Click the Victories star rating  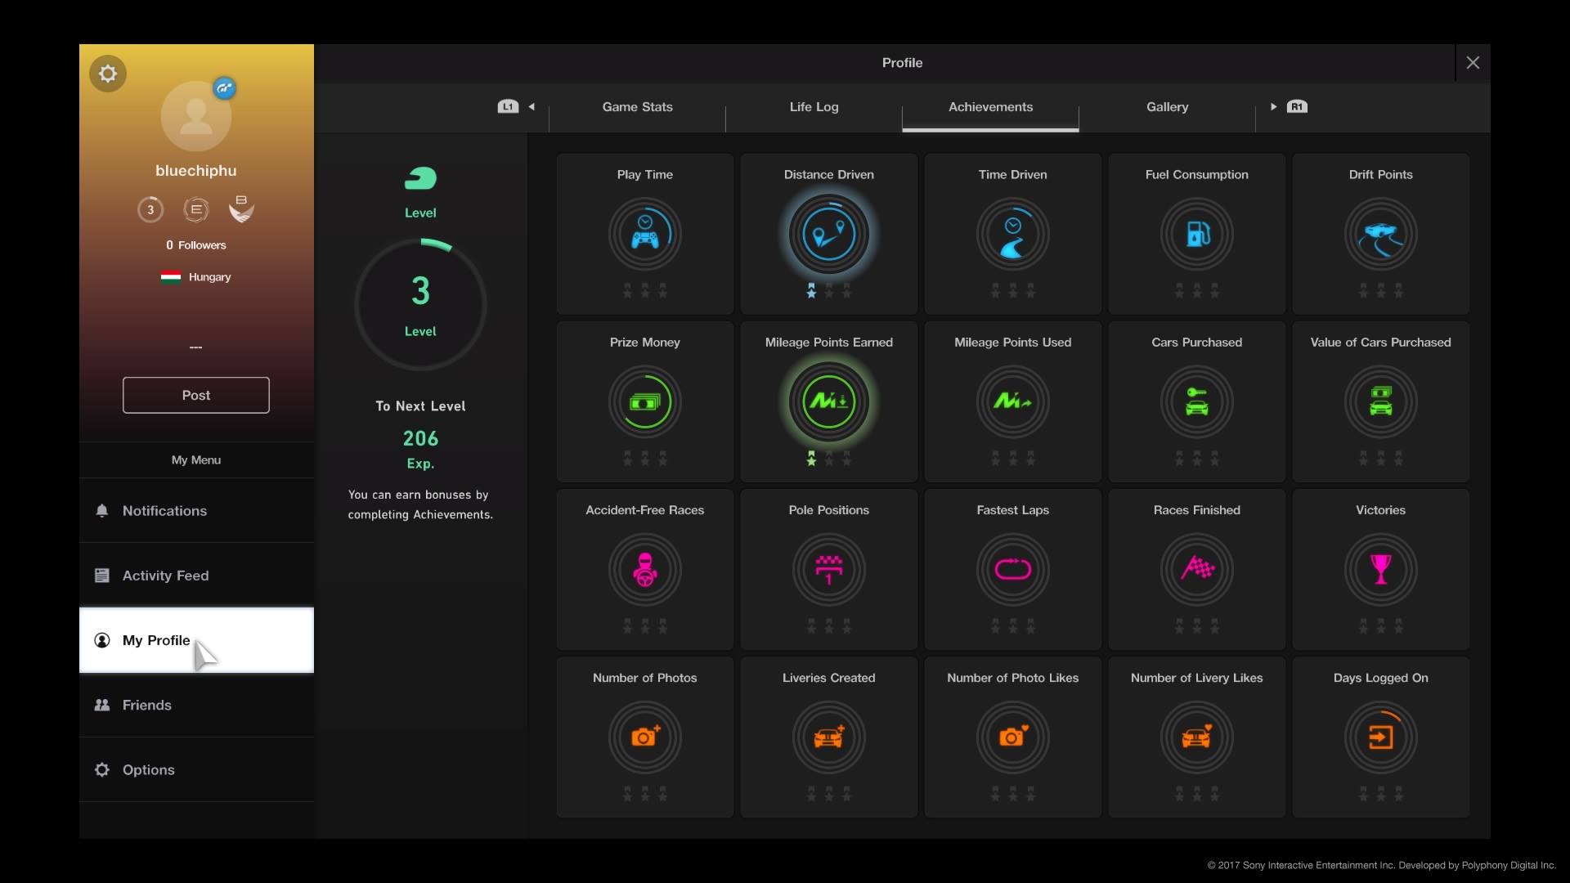(1380, 626)
